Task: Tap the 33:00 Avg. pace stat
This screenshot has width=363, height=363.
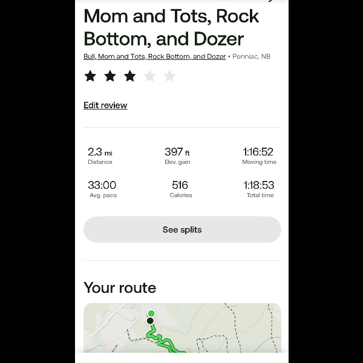Action: pyautogui.click(x=102, y=189)
